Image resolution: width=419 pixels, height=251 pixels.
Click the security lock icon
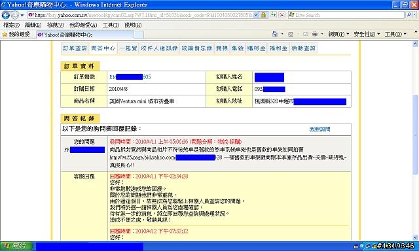click(x=263, y=15)
